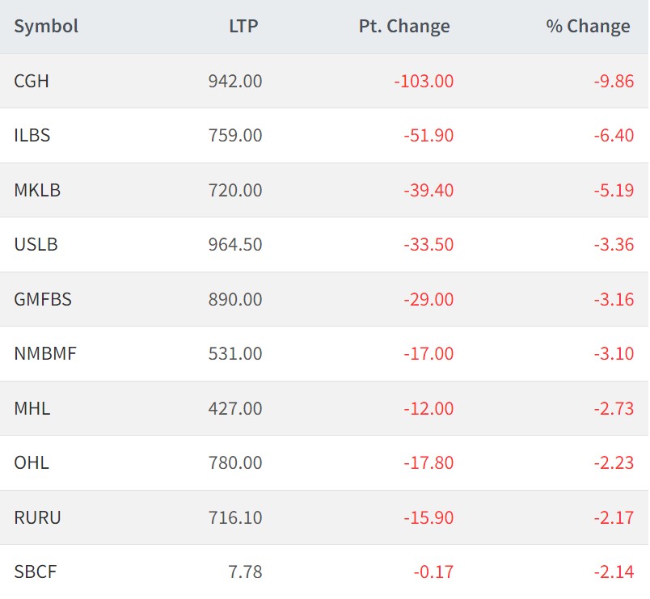Click the USLB symbol link
The height and width of the screenshot is (599, 650).
(x=36, y=244)
